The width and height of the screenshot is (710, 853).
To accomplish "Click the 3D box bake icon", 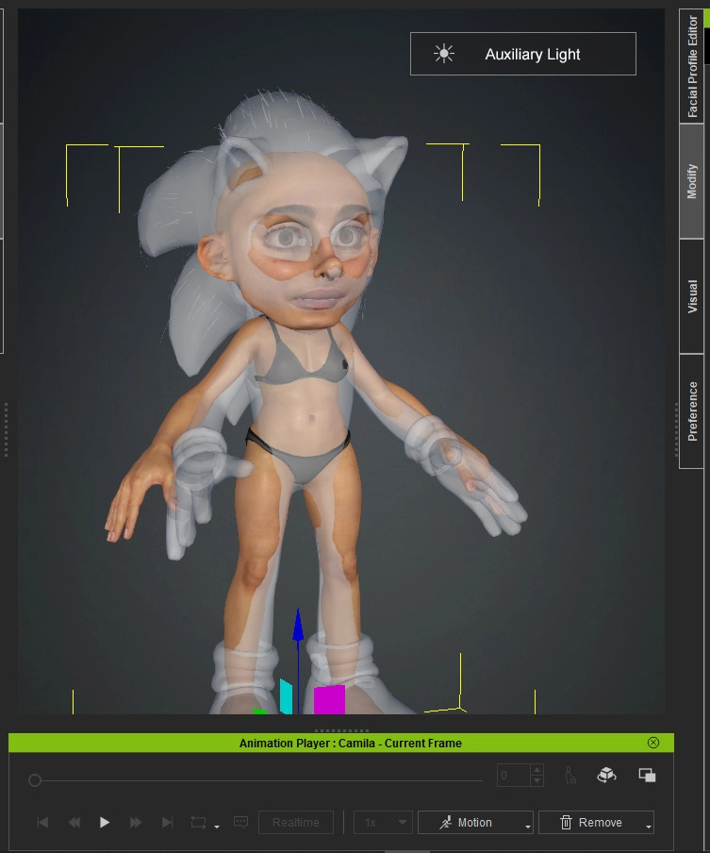I will (606, 776).
